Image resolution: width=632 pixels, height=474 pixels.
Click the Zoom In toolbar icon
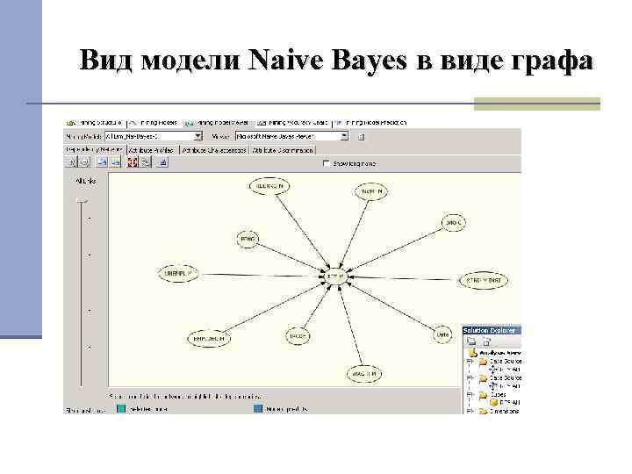pyautogui.click(x=71, y=162)
